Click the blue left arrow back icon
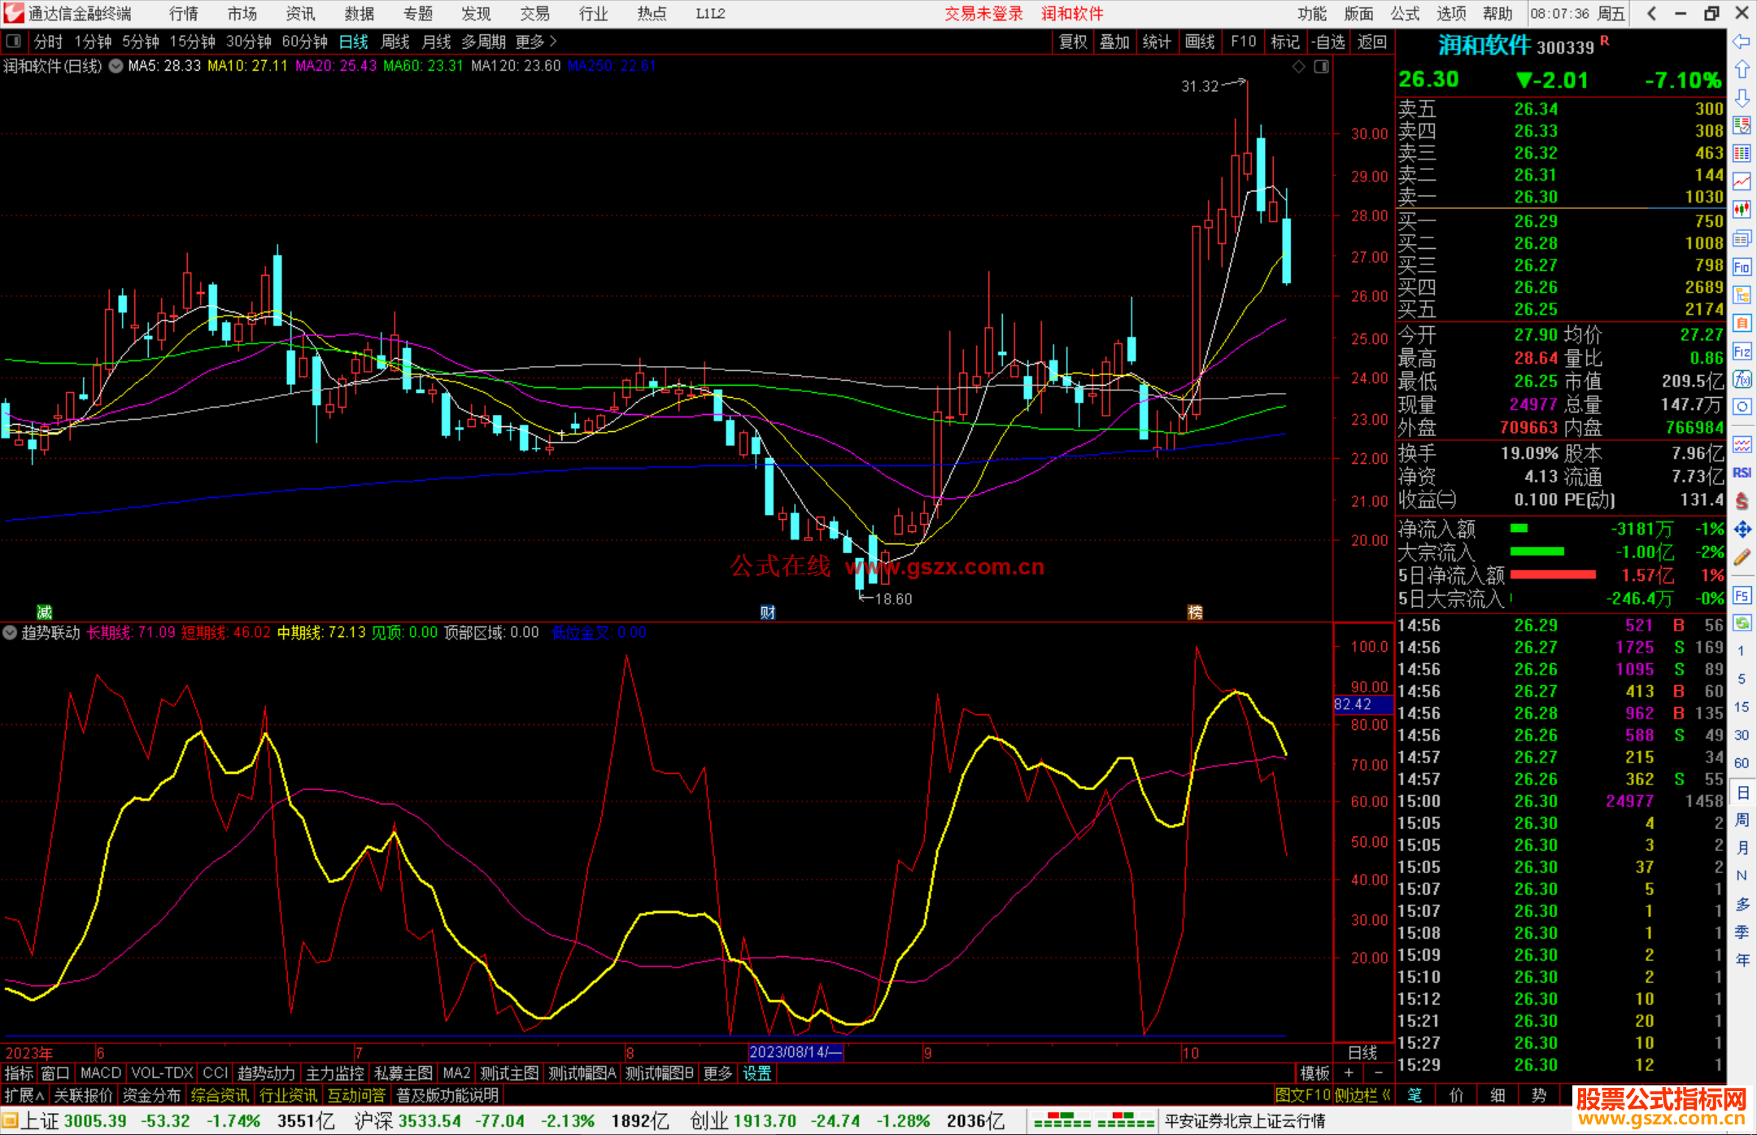1757x1135 pixels. pos(1742,41)
